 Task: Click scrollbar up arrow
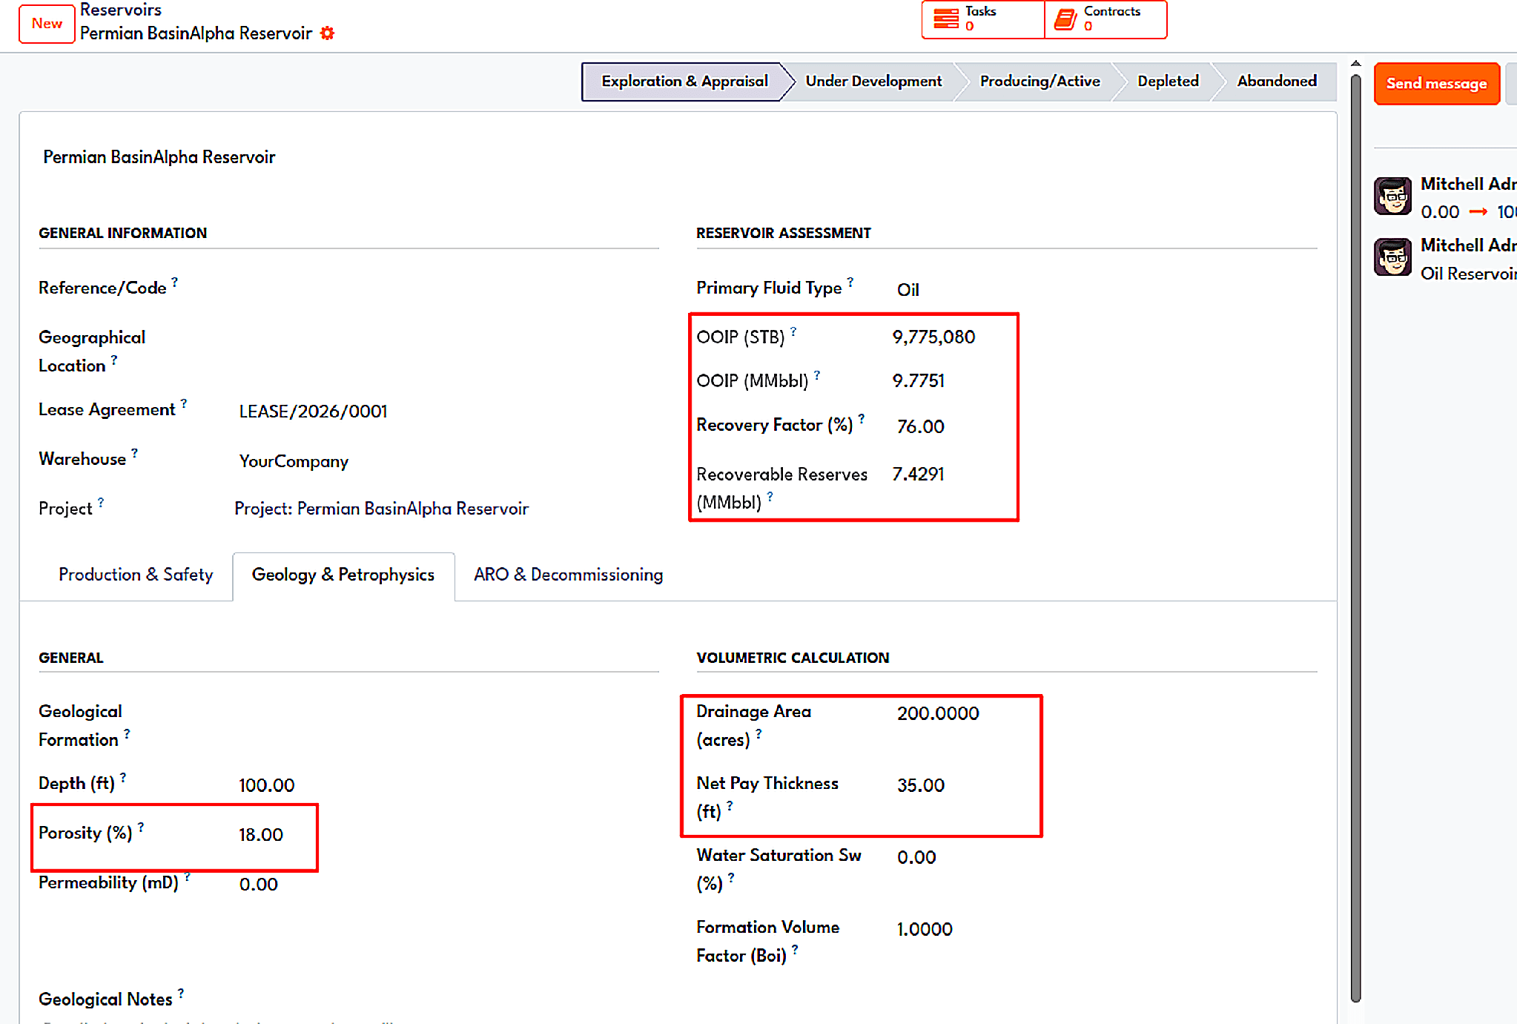(1355, 64)
